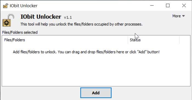Close the IObit Unlocker window

(x=184, y=5)
